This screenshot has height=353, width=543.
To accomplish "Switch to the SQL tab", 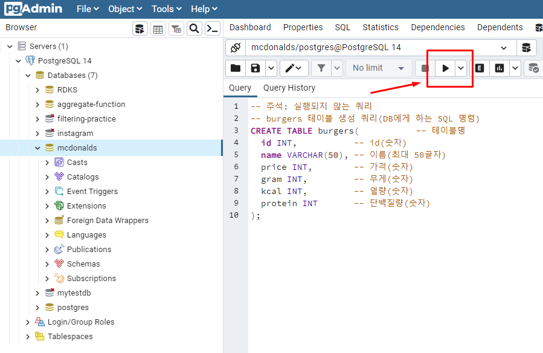I will tap(342, 27).
